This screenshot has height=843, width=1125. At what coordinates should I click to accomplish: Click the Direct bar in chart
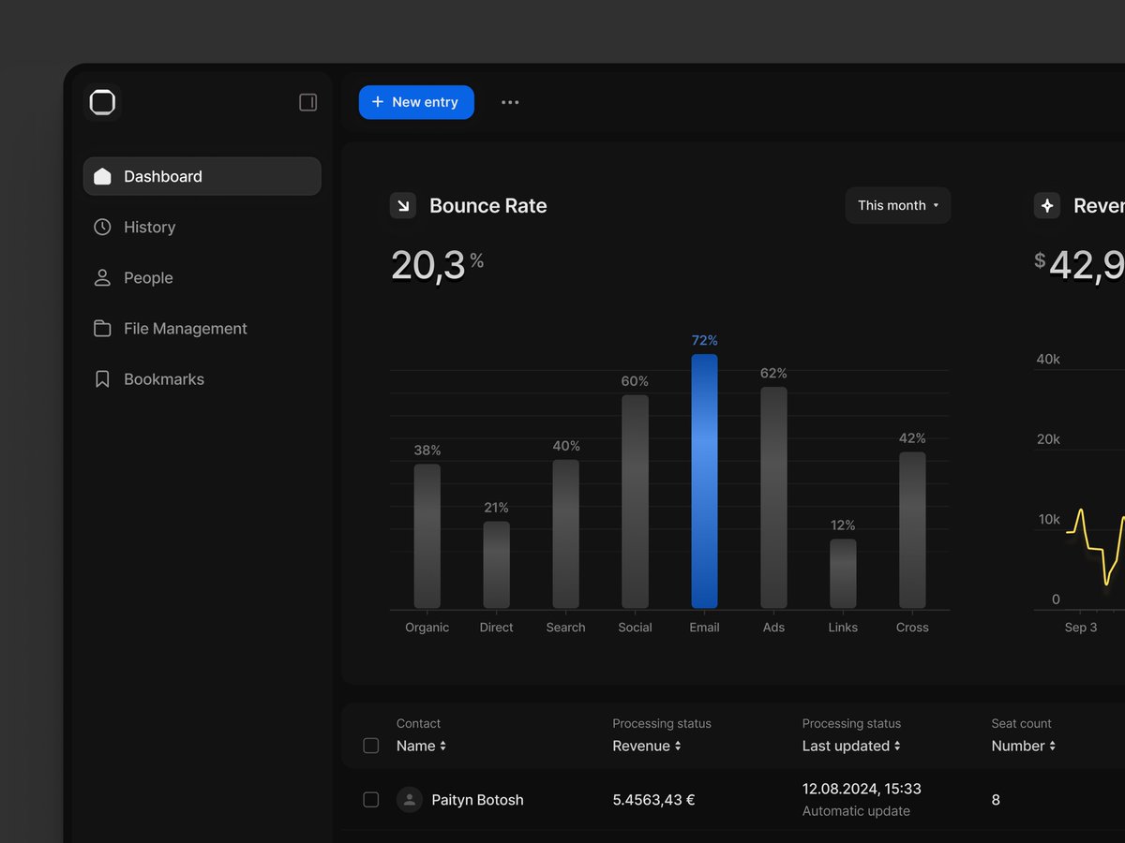point(496,565)
